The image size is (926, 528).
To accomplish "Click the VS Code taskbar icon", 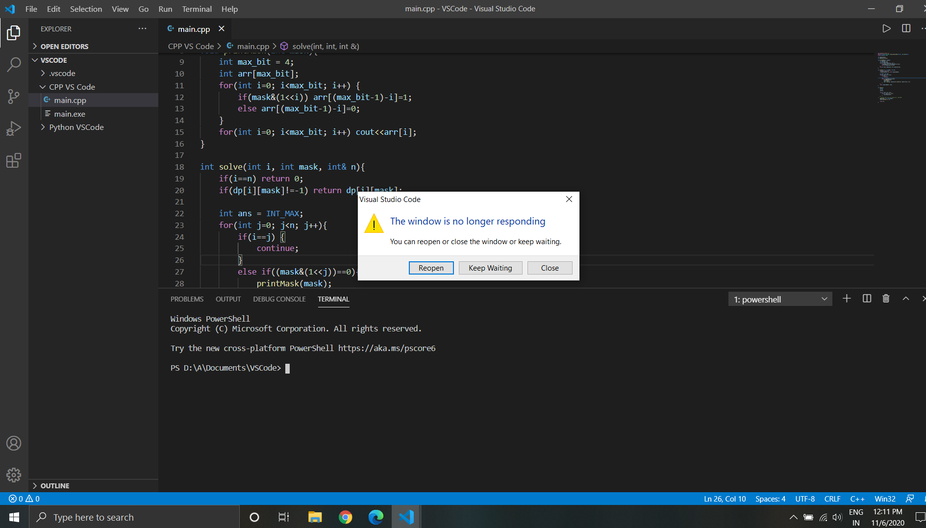I will coord(406,517).
